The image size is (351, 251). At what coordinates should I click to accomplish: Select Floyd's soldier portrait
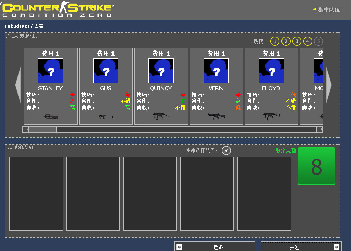pos(271,71)
